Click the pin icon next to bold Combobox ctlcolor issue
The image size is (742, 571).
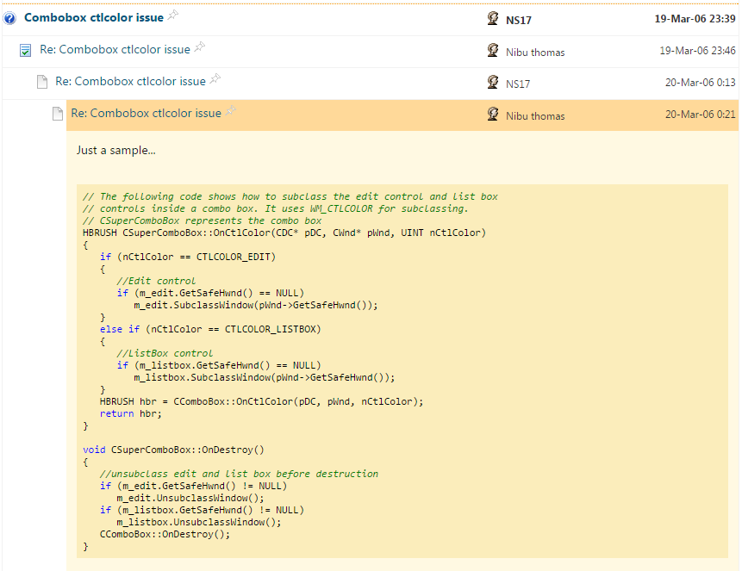click(x=173, y=16)
